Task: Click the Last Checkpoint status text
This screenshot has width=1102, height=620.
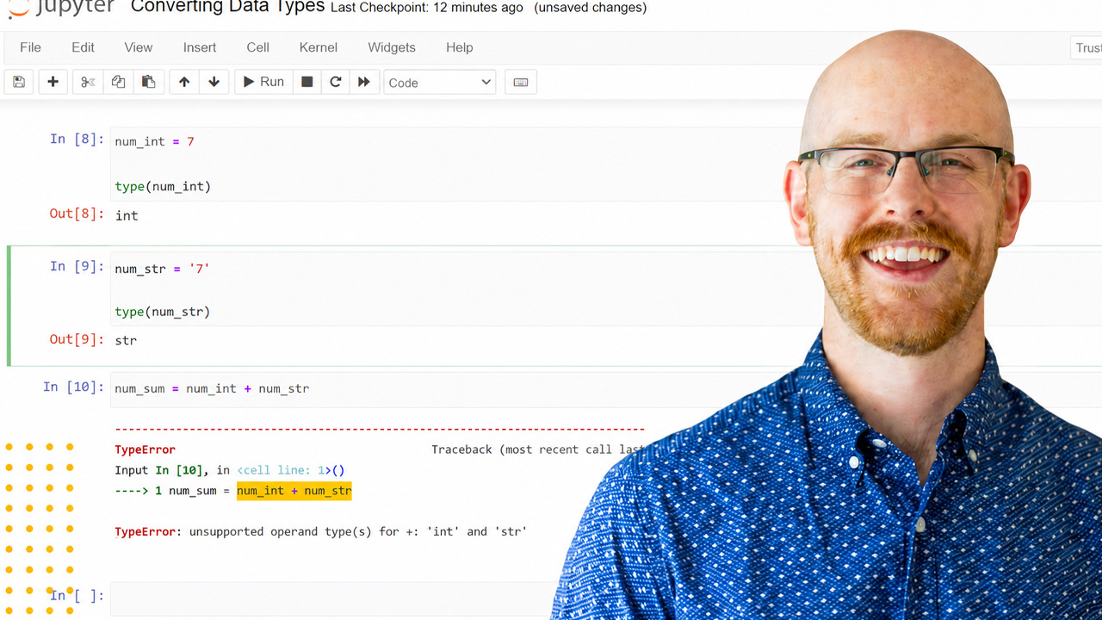Action: point(427,8)
